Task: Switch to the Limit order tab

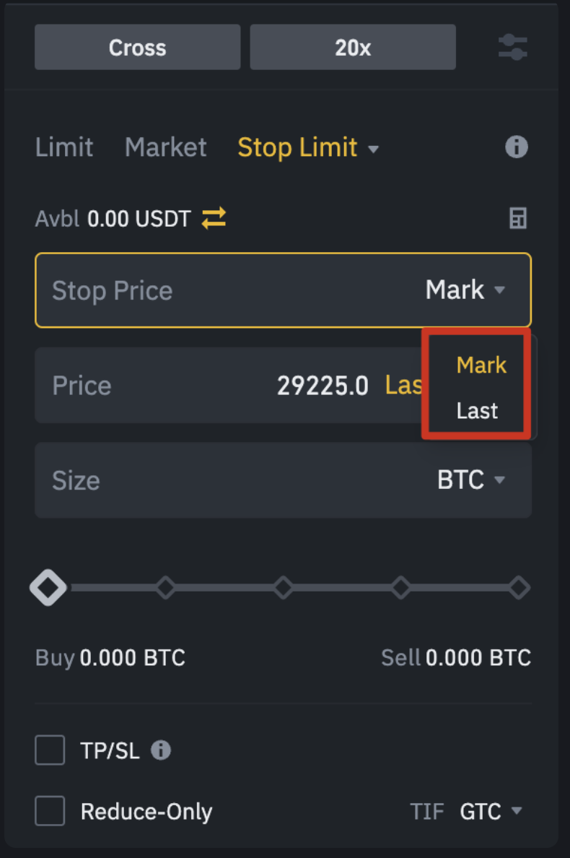Action: (x=64, y=148)
